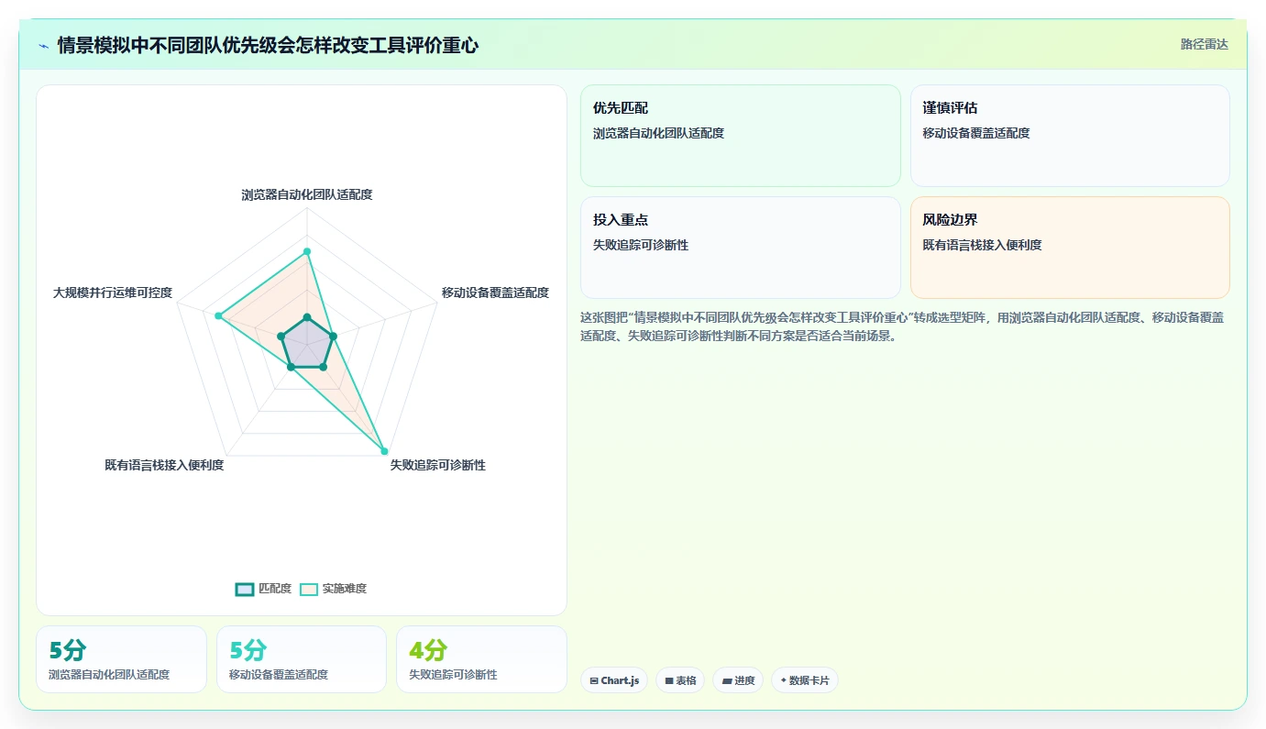Viewport: 1266px width, 729px height.
Task: Toggle the 实施难度 legend item
Action: (334, 589)
